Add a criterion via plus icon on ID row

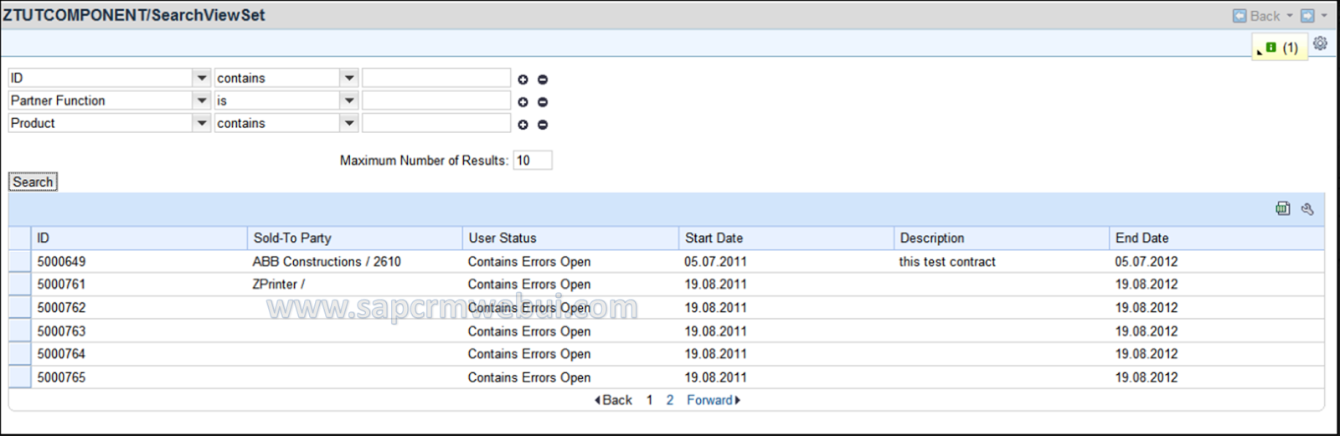[x=523, y=80]
